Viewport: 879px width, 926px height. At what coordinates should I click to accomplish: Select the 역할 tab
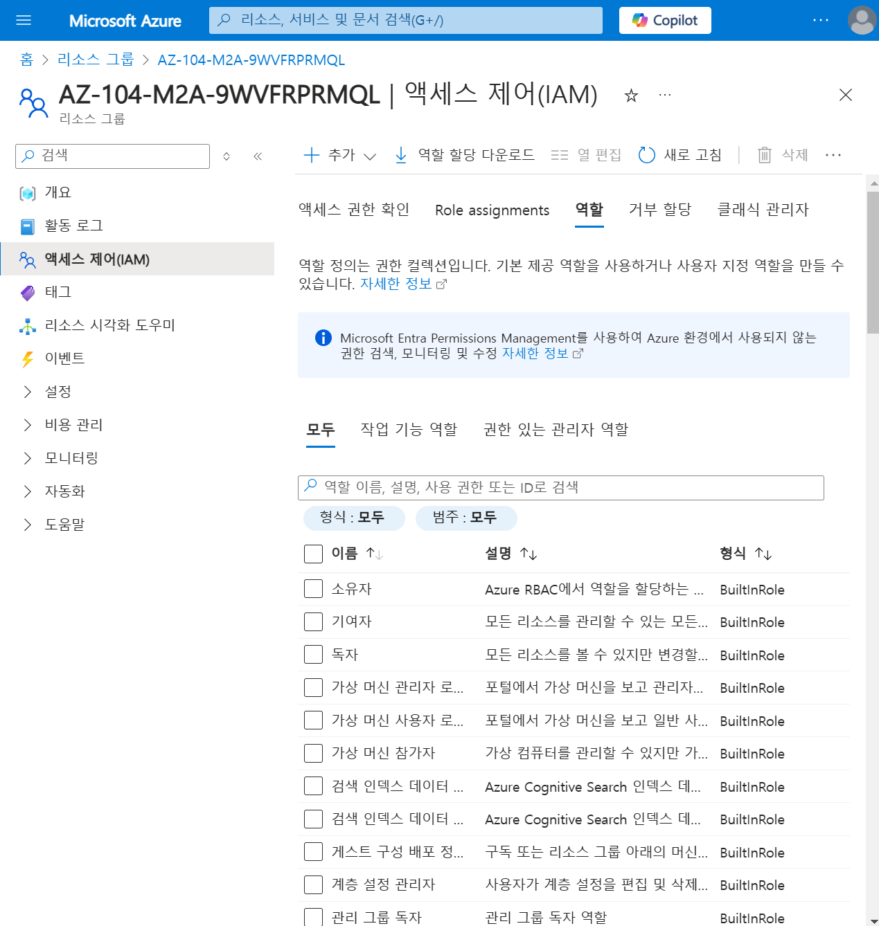[x=589, y=210]
